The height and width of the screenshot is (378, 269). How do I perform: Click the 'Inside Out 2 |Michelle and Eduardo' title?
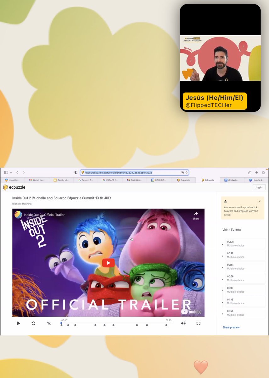(62, 198)
